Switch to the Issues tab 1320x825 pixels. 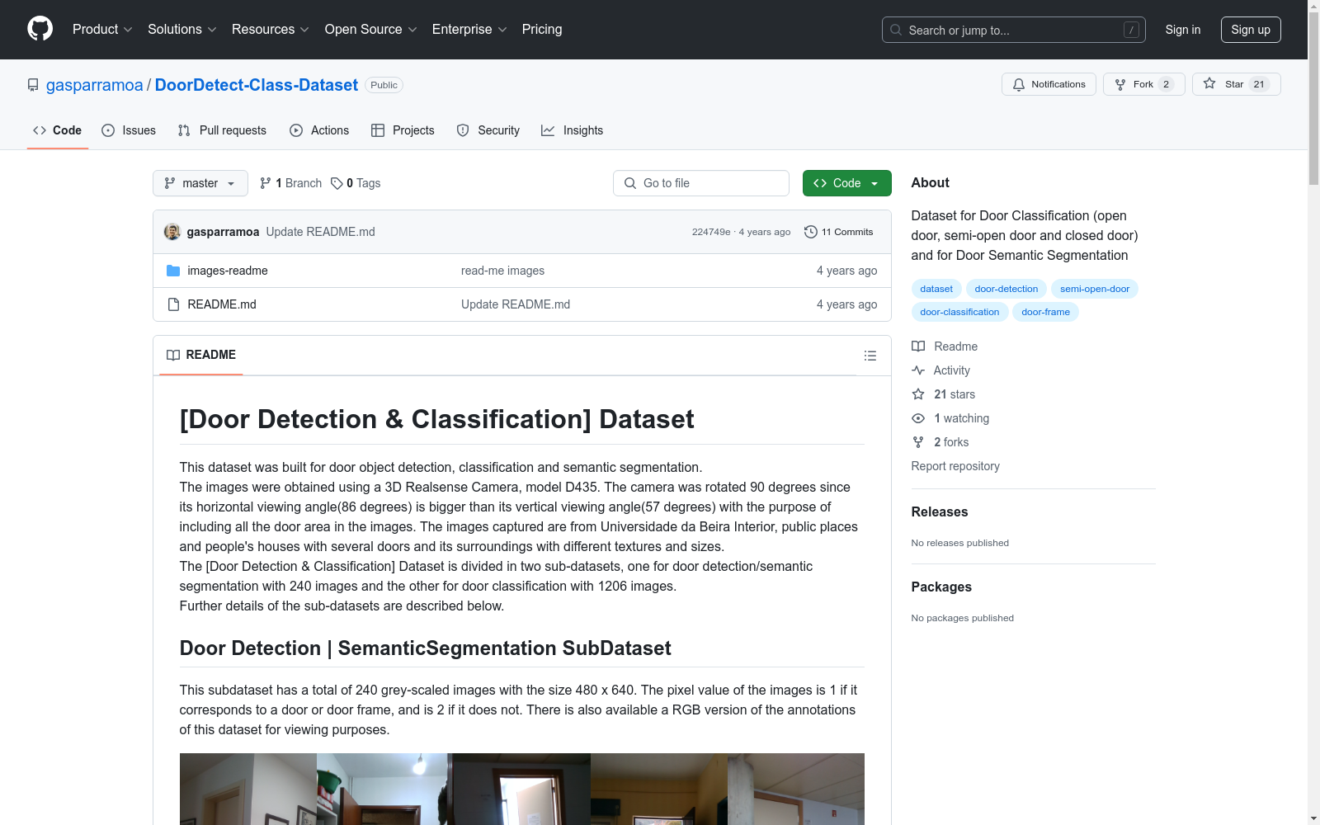(129, 130)
